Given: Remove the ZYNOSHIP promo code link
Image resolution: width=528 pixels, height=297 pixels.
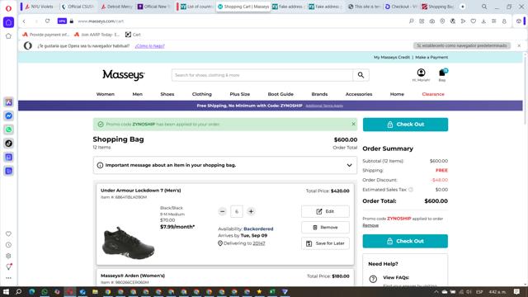Looking at the screenshot, I should 370,225.
